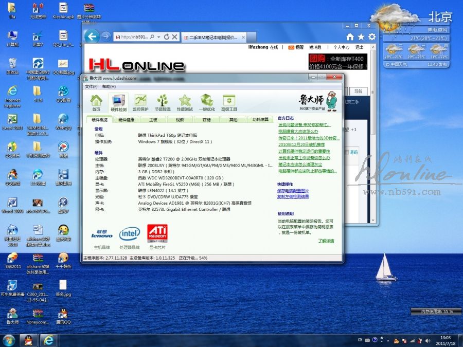Switch to the 硬件健康 tab

tap(126, 120)
